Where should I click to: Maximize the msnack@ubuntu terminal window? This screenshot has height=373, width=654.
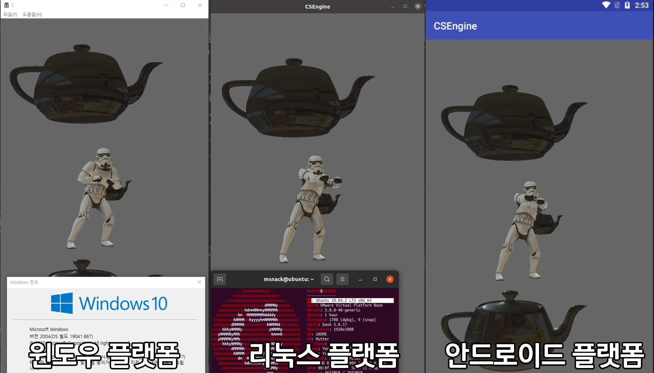pyautogui.click(x=375, y=279)
